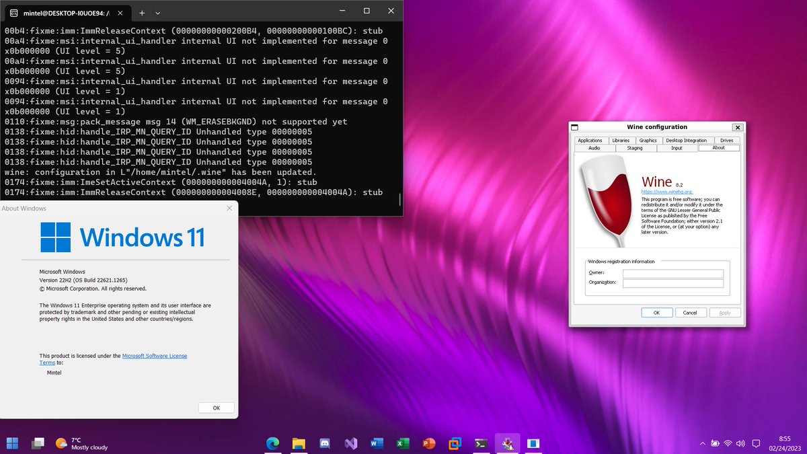Launch PowerPoint from the taskbar

(429, 443)
